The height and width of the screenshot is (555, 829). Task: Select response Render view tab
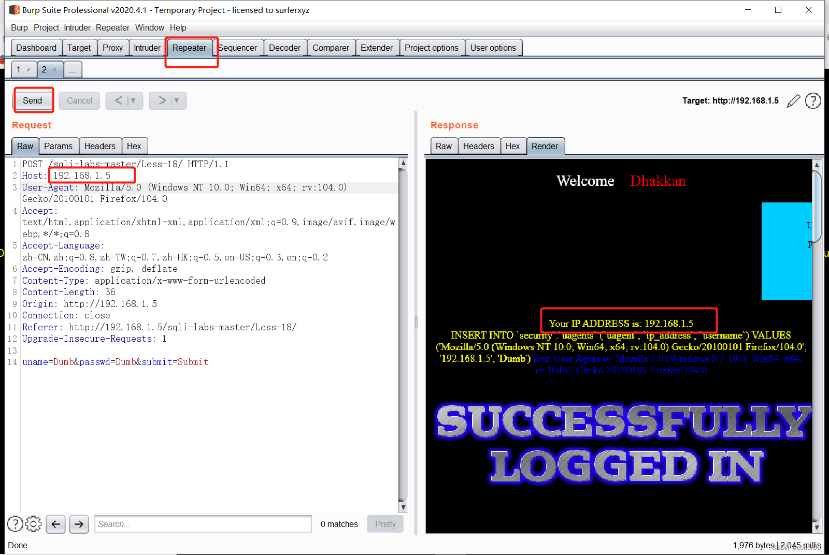tap(545, 146)
